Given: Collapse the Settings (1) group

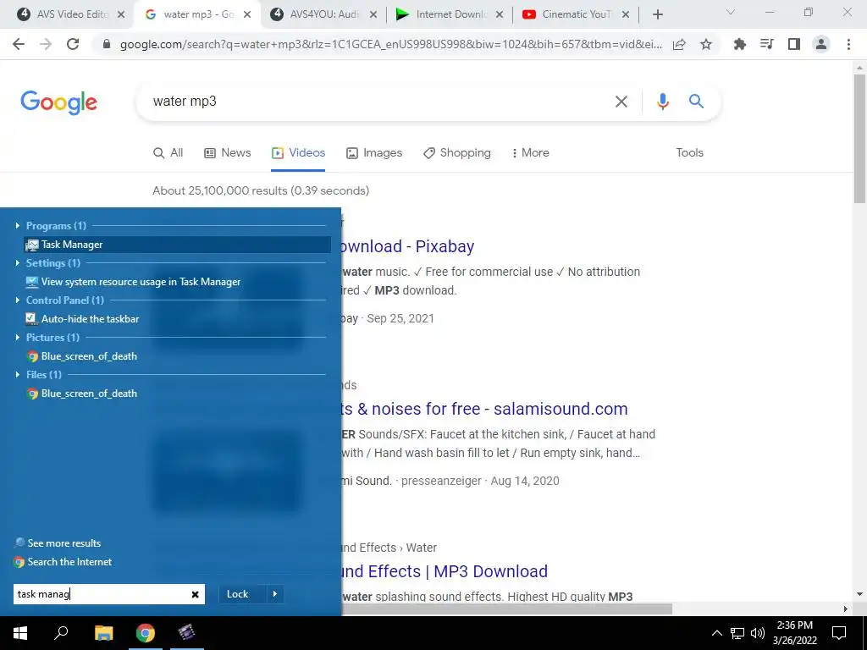Looking at the screenshot, I should click(x=18, y=262).
